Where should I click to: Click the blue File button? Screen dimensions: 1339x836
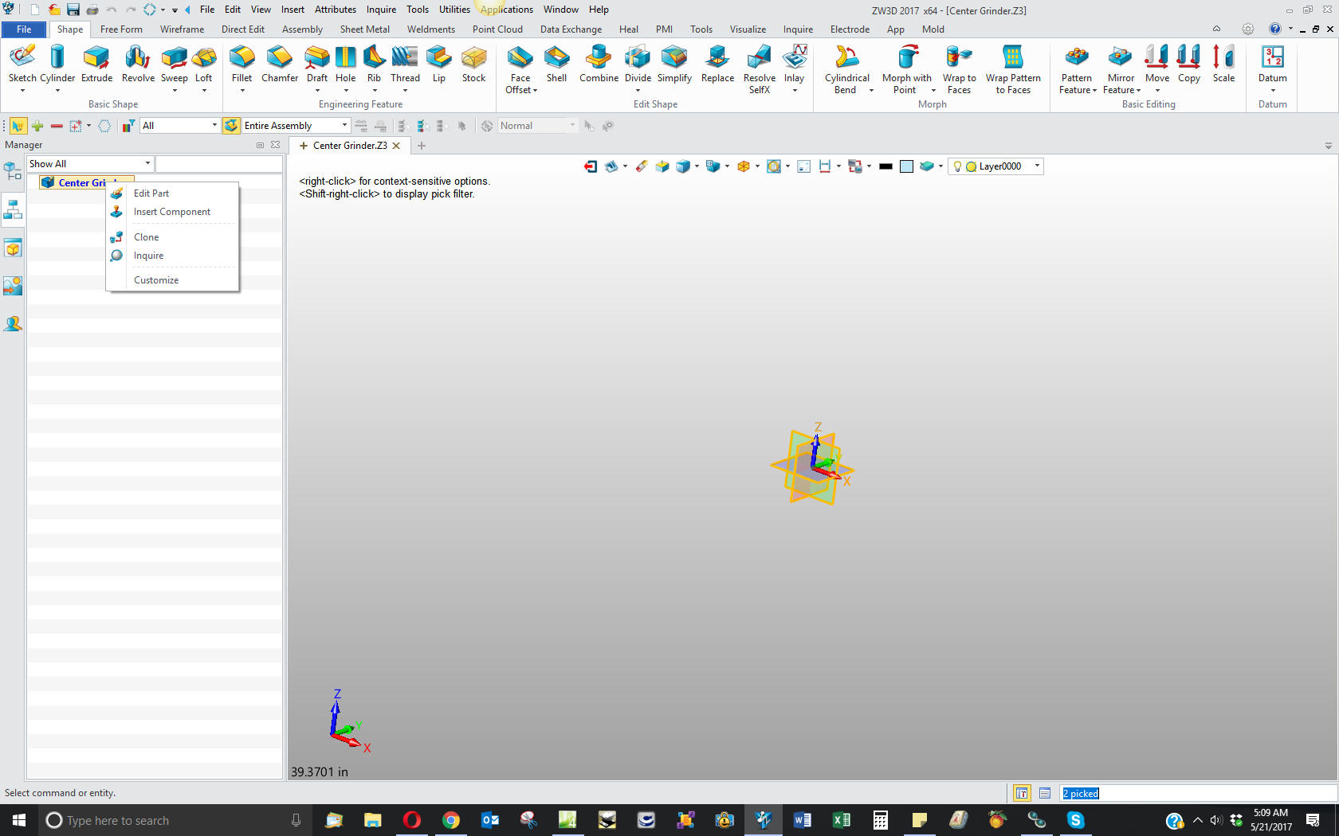(x=24, y=29)
